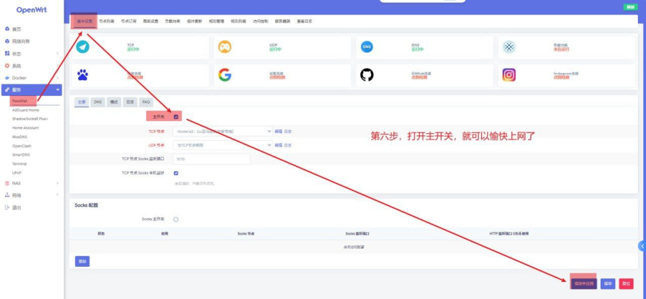The width and height of the screenshot is (646, 299).
Task: Click the Telegram icon on the TCP card
Action: [x=83, y=47]
